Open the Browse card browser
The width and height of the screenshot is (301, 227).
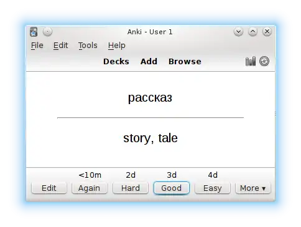(x=185, y=62)
